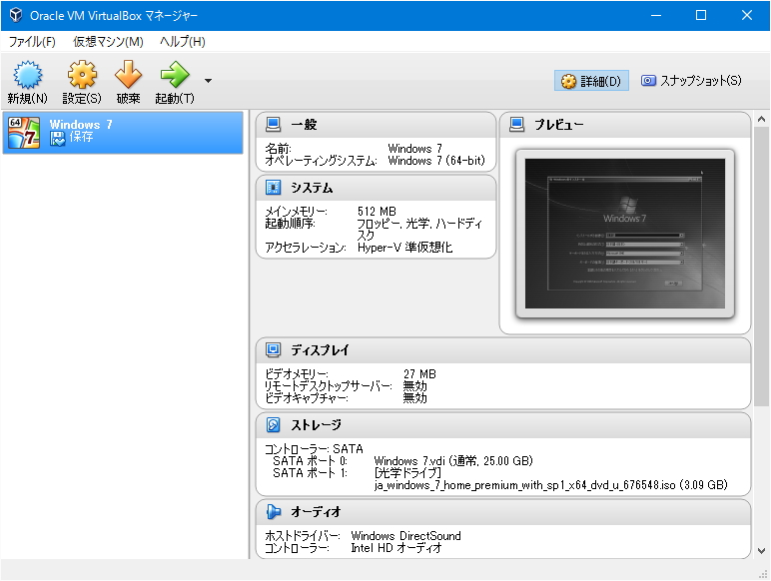Maximize the VirtualBox window
This screenshot has height=581, width=771.
[x=701, y=15]
